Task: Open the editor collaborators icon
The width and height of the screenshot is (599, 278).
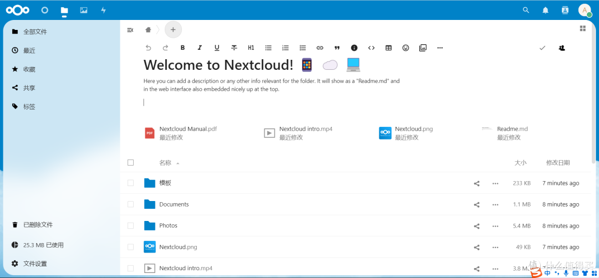Action: point(561,48)
